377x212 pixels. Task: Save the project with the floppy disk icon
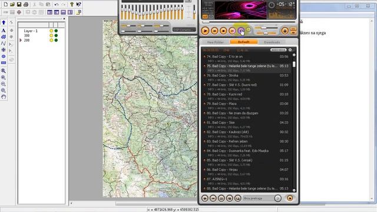tap(19, 4)
